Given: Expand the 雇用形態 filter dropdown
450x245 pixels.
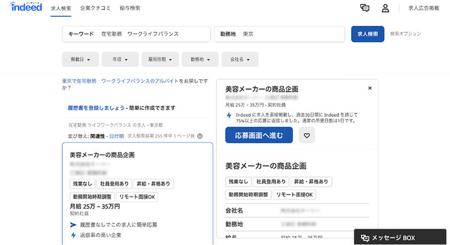Looking at the screenshot, I should pyautogui.click(x=160, y=59).
